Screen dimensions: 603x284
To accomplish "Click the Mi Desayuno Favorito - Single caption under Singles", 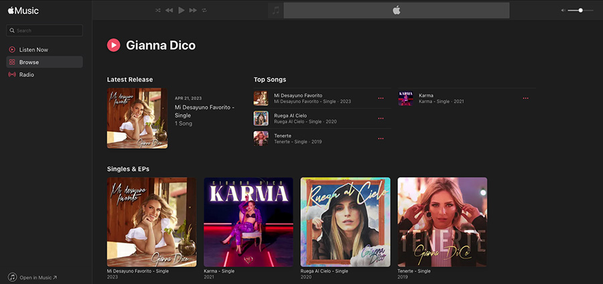I will click(137, 271).
